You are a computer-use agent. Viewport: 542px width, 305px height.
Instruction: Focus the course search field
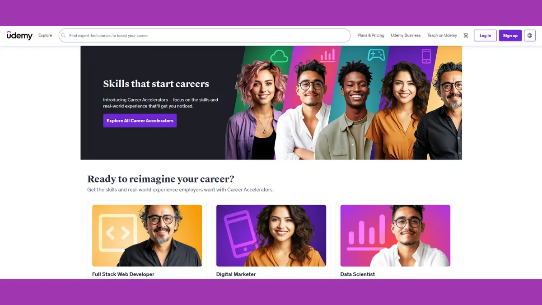(x=205, y=36)
